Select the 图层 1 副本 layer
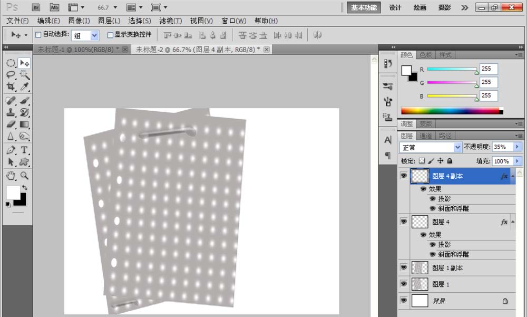This screenshot has height=317, width=527. coord(447,267)
